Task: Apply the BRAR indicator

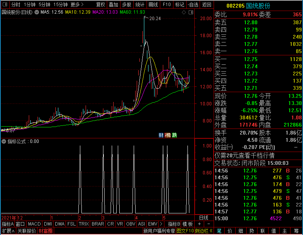Action: tap(98, 224)
